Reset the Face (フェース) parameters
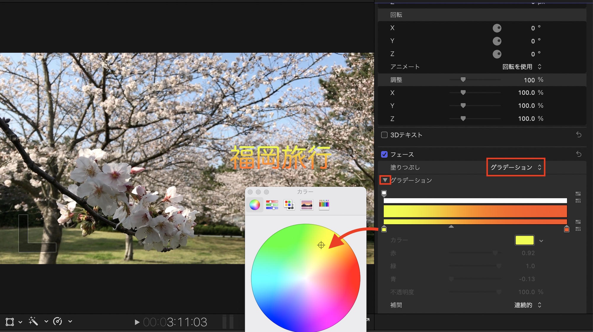This screenshot has height=332, width=593. point(578,154)
